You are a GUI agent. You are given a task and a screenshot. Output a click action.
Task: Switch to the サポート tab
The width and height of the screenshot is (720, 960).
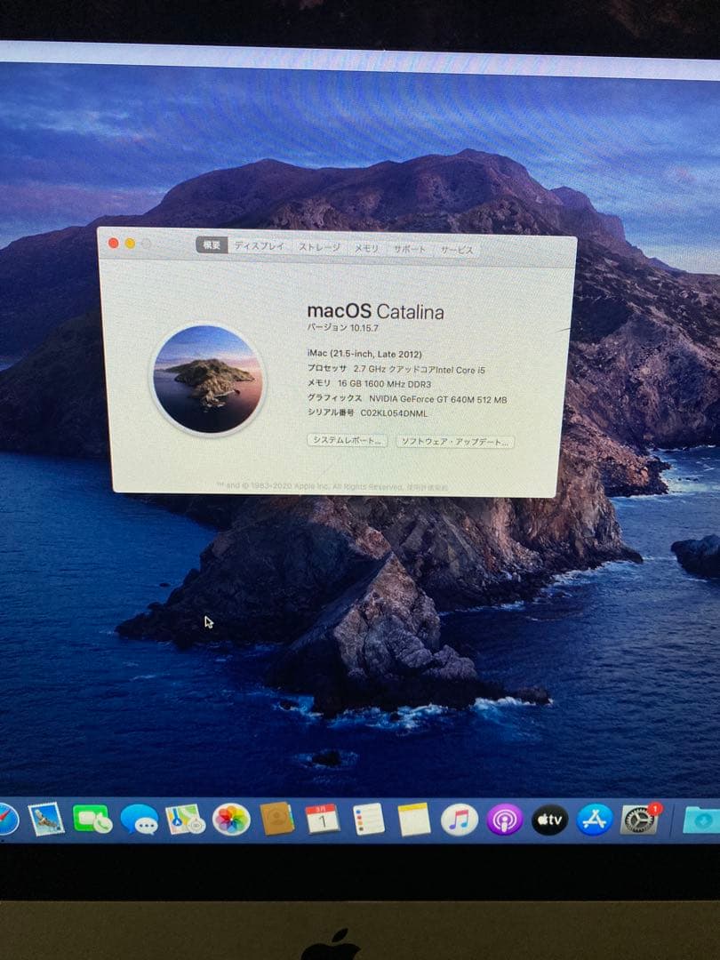[411, 247]
